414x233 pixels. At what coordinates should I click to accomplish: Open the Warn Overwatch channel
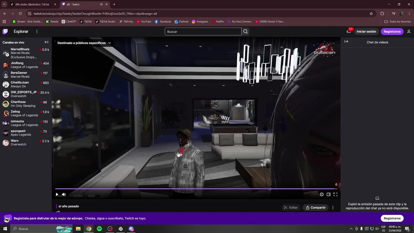pyautogui.click(x=26, y=143)
